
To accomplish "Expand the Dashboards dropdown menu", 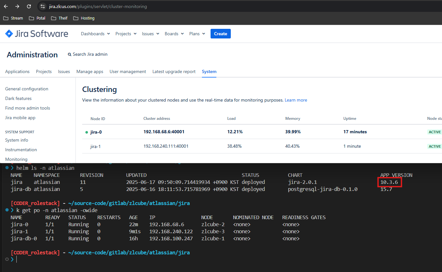I will [95, 34].
